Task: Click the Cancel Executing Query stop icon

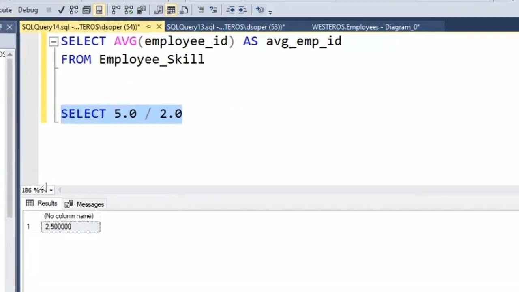Action: [49, 10]
